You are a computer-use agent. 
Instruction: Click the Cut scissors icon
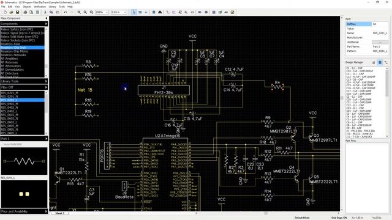click(45, 12)
